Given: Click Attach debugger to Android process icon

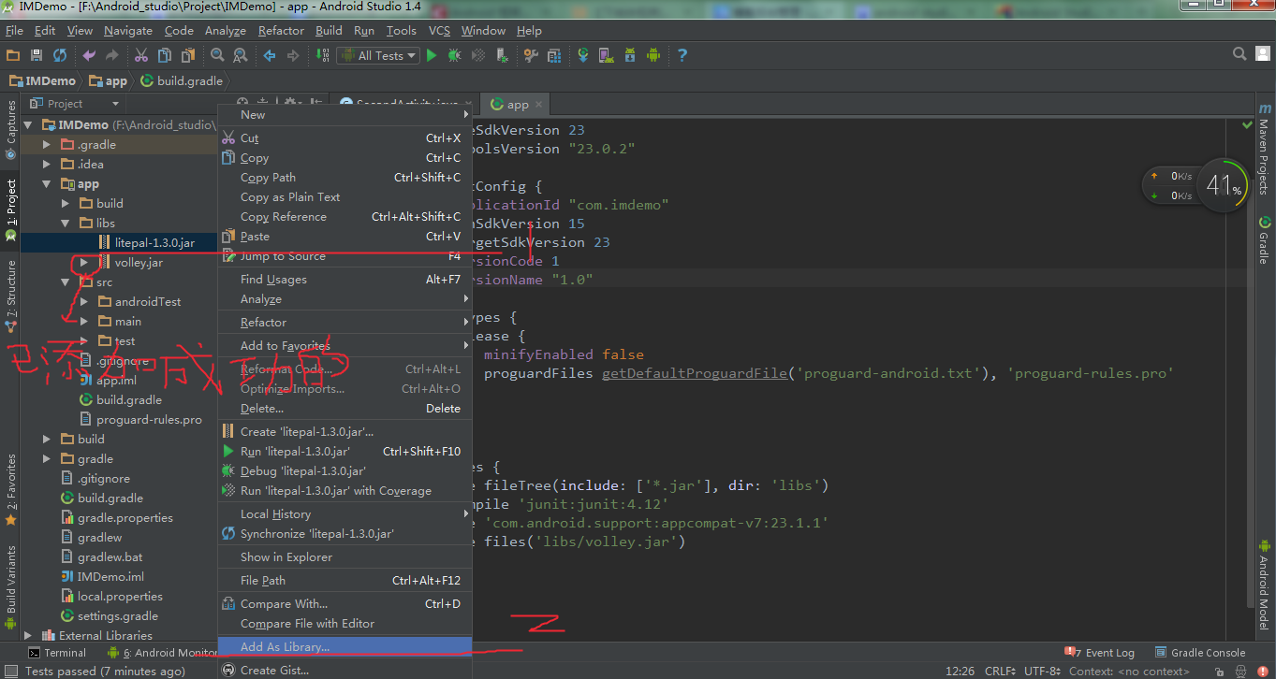Looking at the screenshot, I should click(x=502, y=56).
